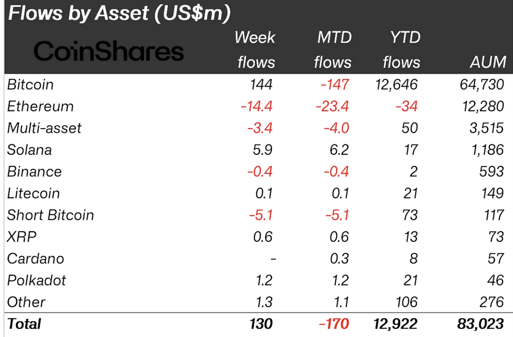This screenshot has width=513, height=337.
Task: Click Ethereum's week flows value -14.4
Action: [256, 106]
